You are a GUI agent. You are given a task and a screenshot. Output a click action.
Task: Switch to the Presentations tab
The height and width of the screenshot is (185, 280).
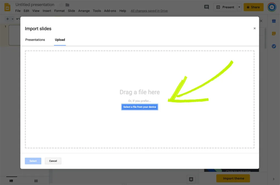[35, 40]
